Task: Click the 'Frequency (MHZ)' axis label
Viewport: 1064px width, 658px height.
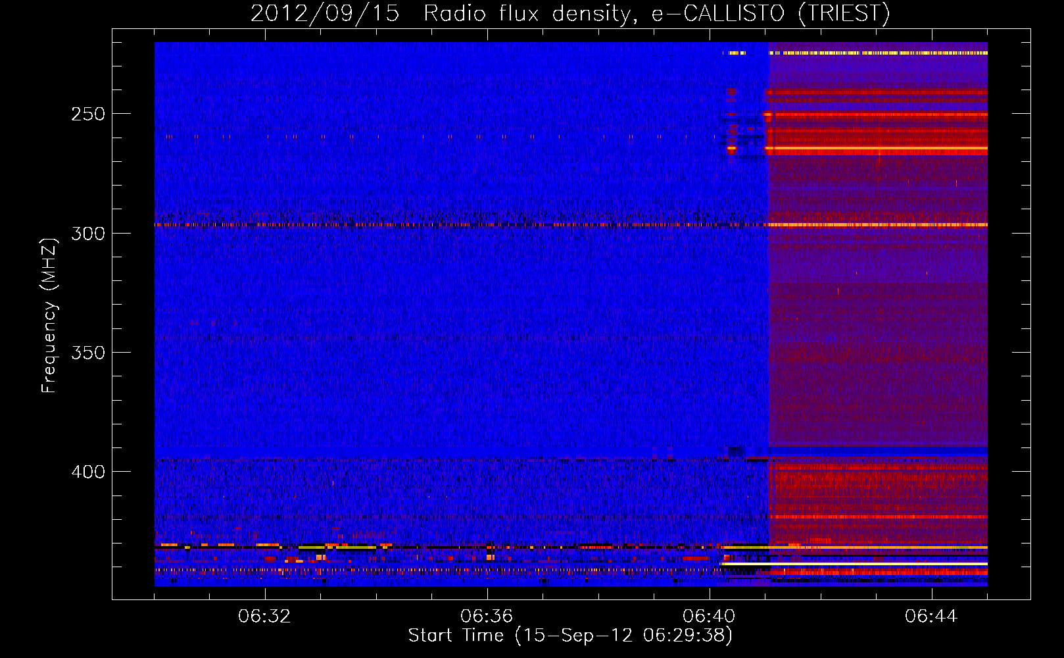Action: tap(50, 316)
